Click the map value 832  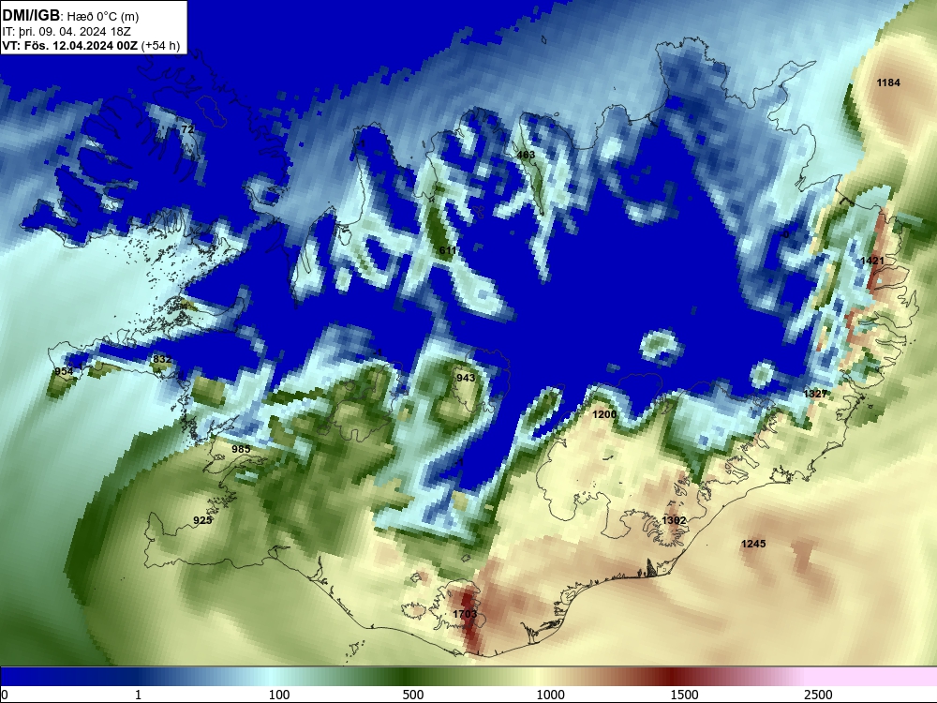162,359
